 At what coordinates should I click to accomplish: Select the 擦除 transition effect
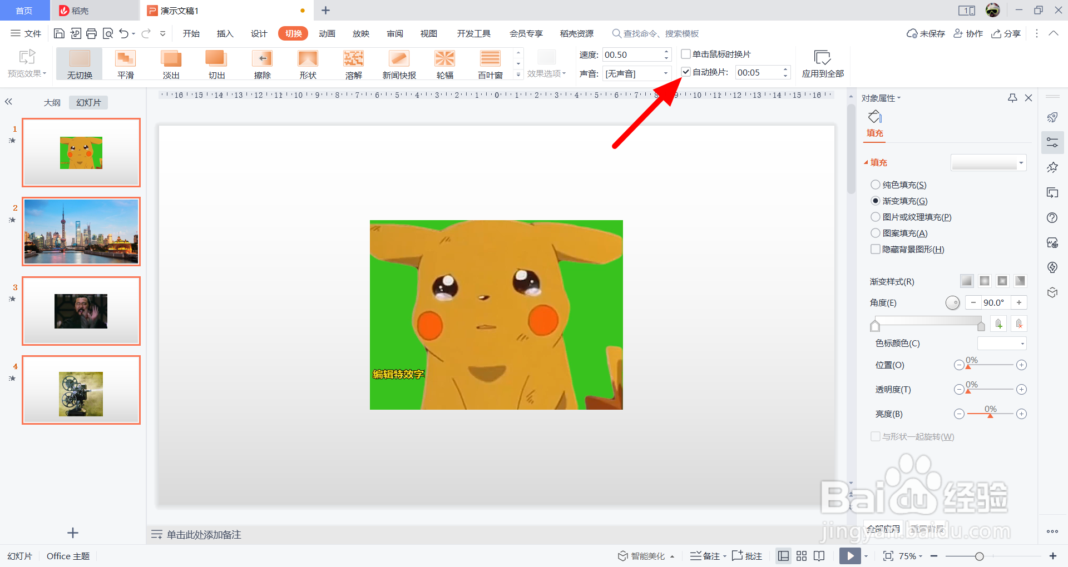click(x=262, y=64)
